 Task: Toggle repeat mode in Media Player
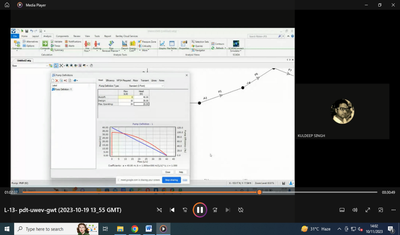click(241, 210)
